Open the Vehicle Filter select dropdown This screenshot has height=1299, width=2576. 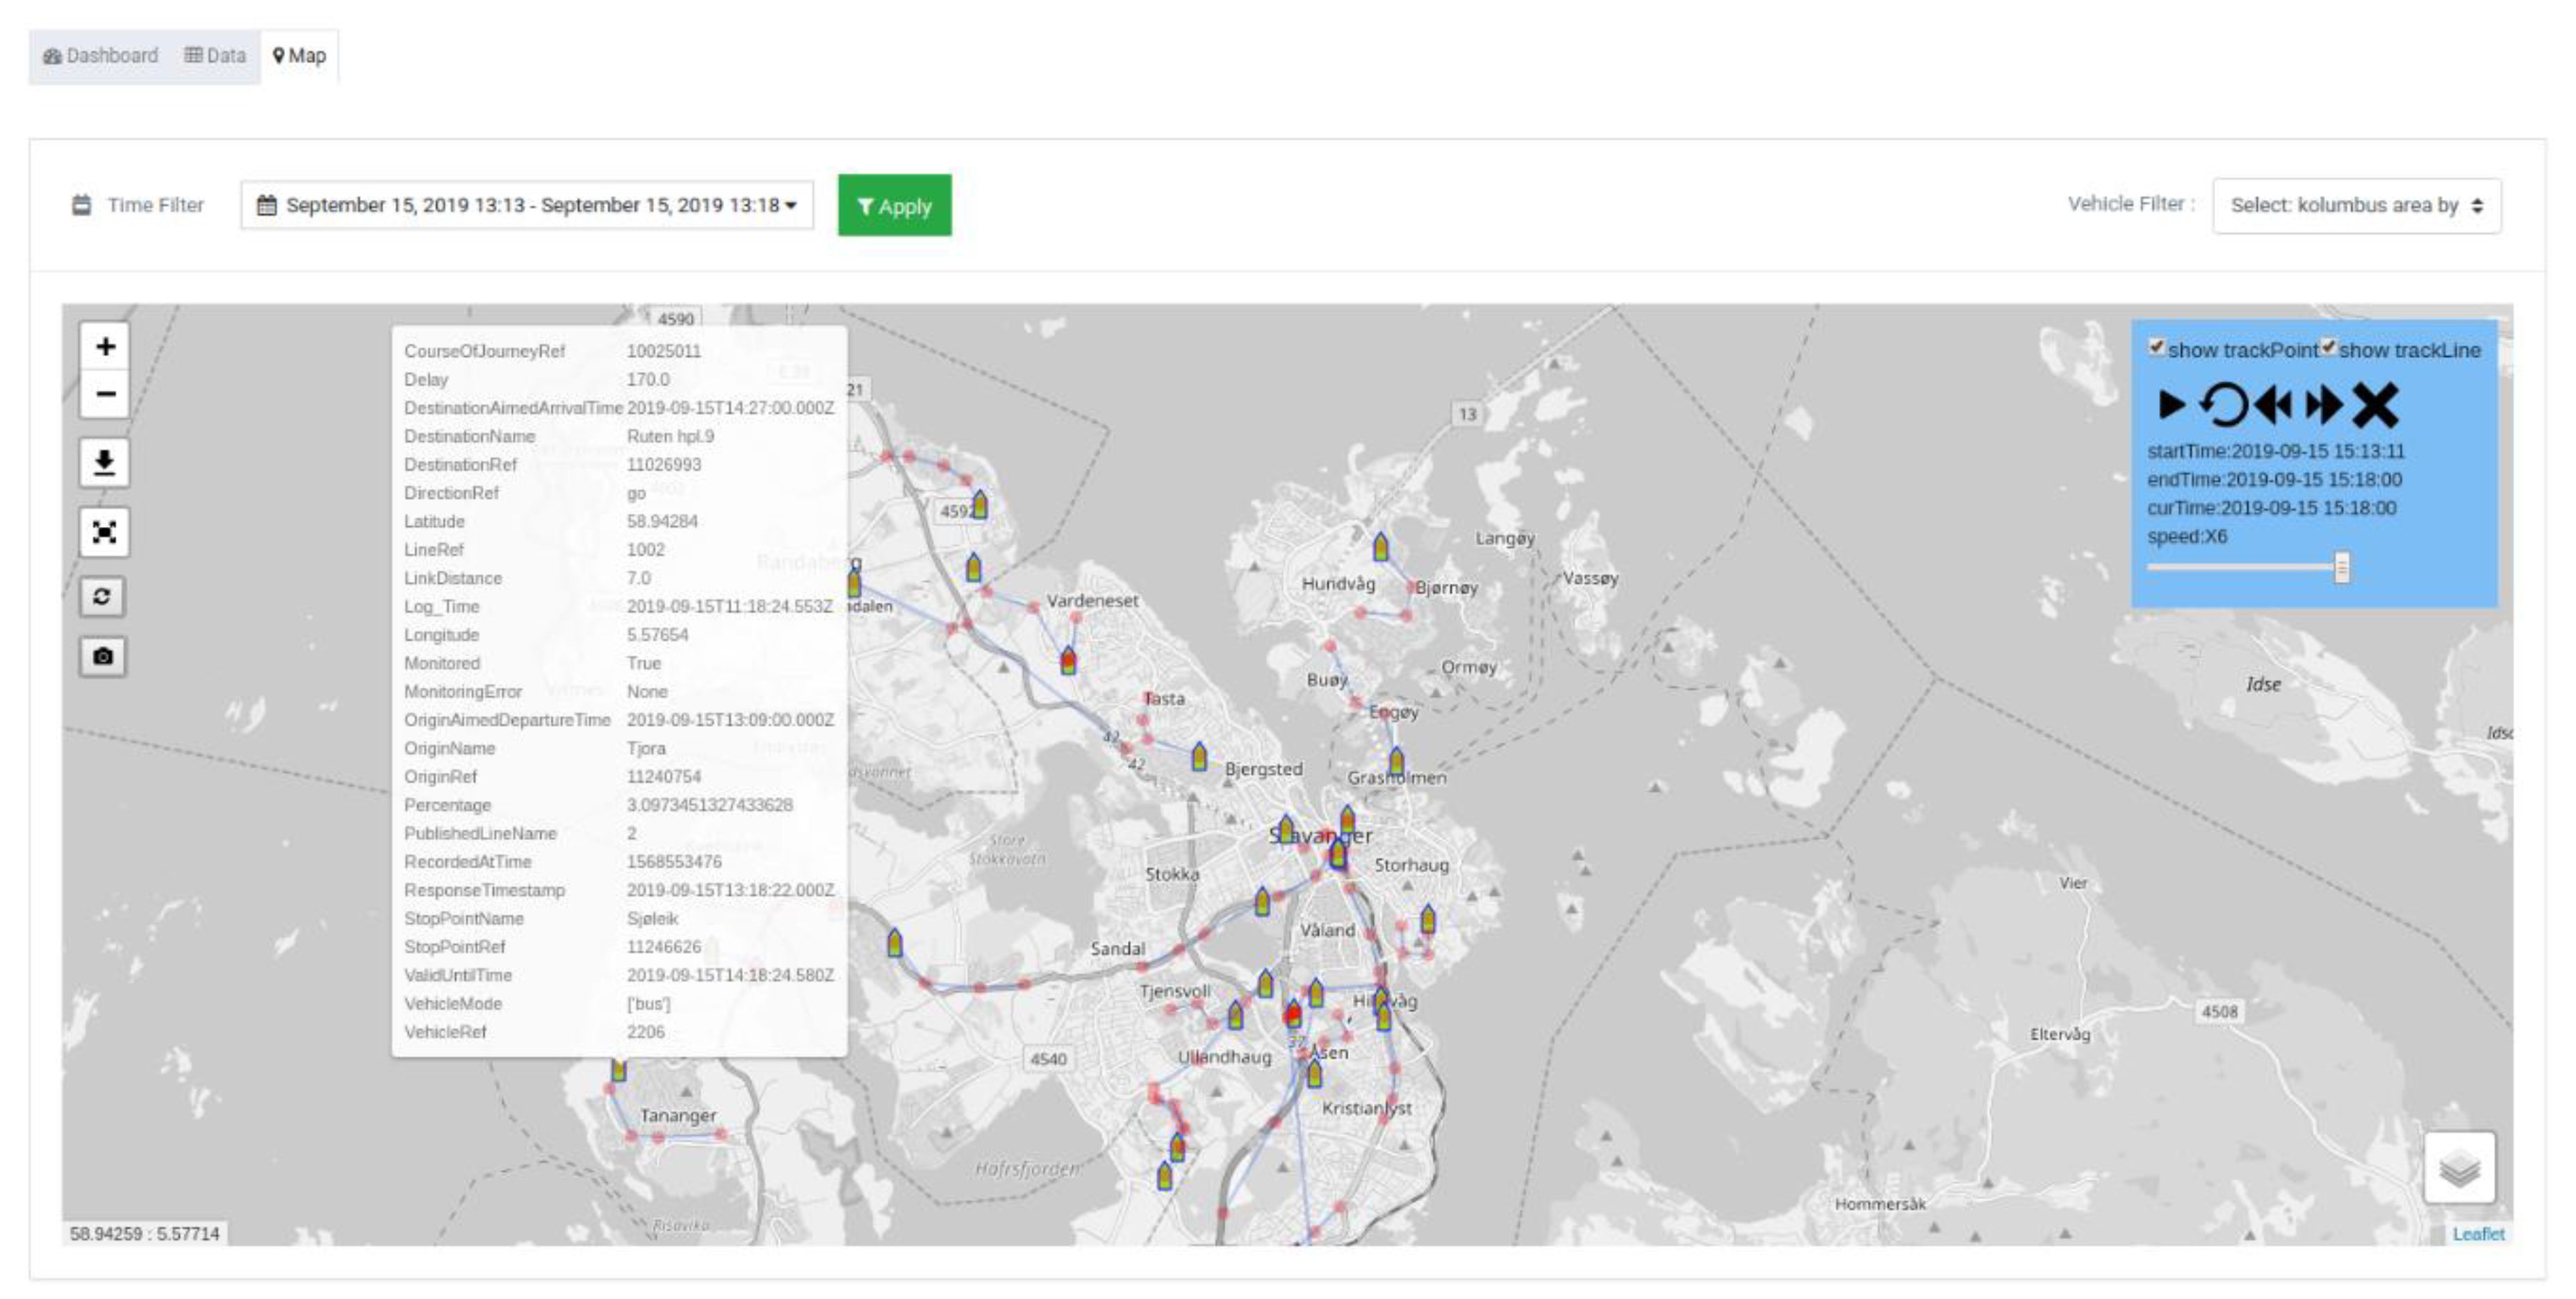click(x=2356, y=205)
